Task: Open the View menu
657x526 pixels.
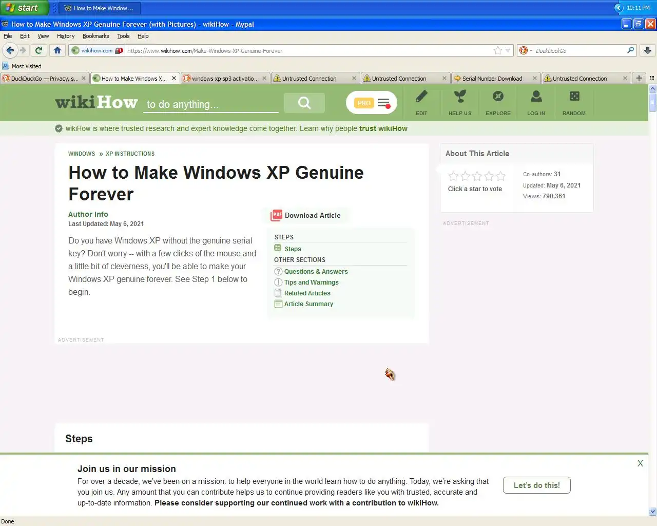Action: pyautogui.click(x=43, y=36)
